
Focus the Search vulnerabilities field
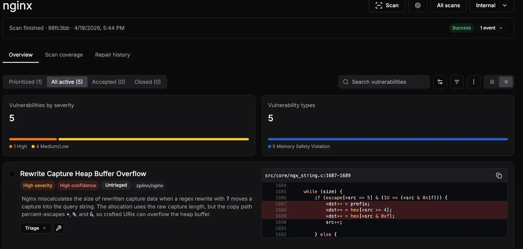pyautogui.click(x=384, y=82)
